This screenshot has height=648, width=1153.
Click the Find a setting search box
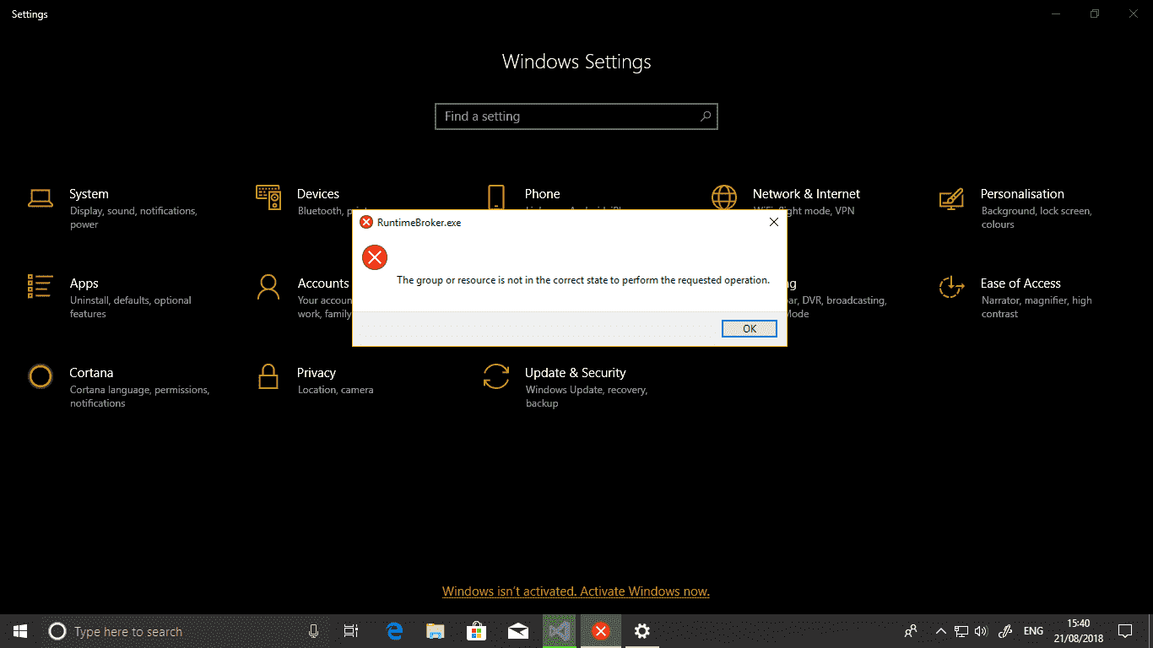coord(576,116)
